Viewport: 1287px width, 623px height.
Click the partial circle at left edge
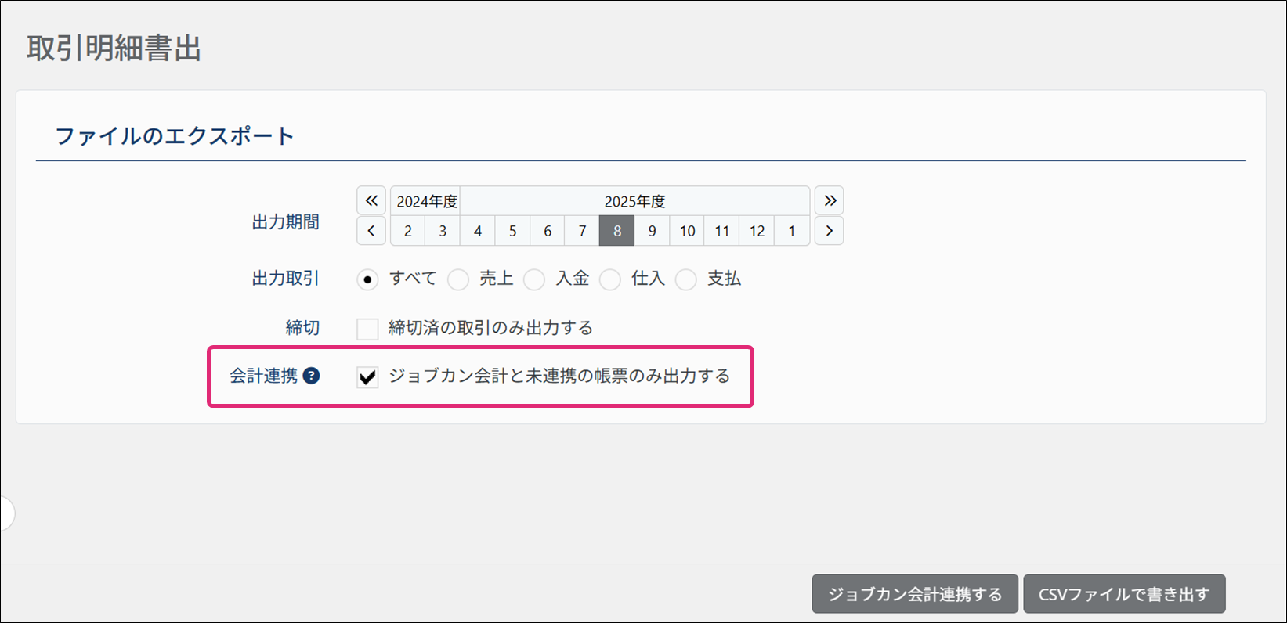click(6, 514)
